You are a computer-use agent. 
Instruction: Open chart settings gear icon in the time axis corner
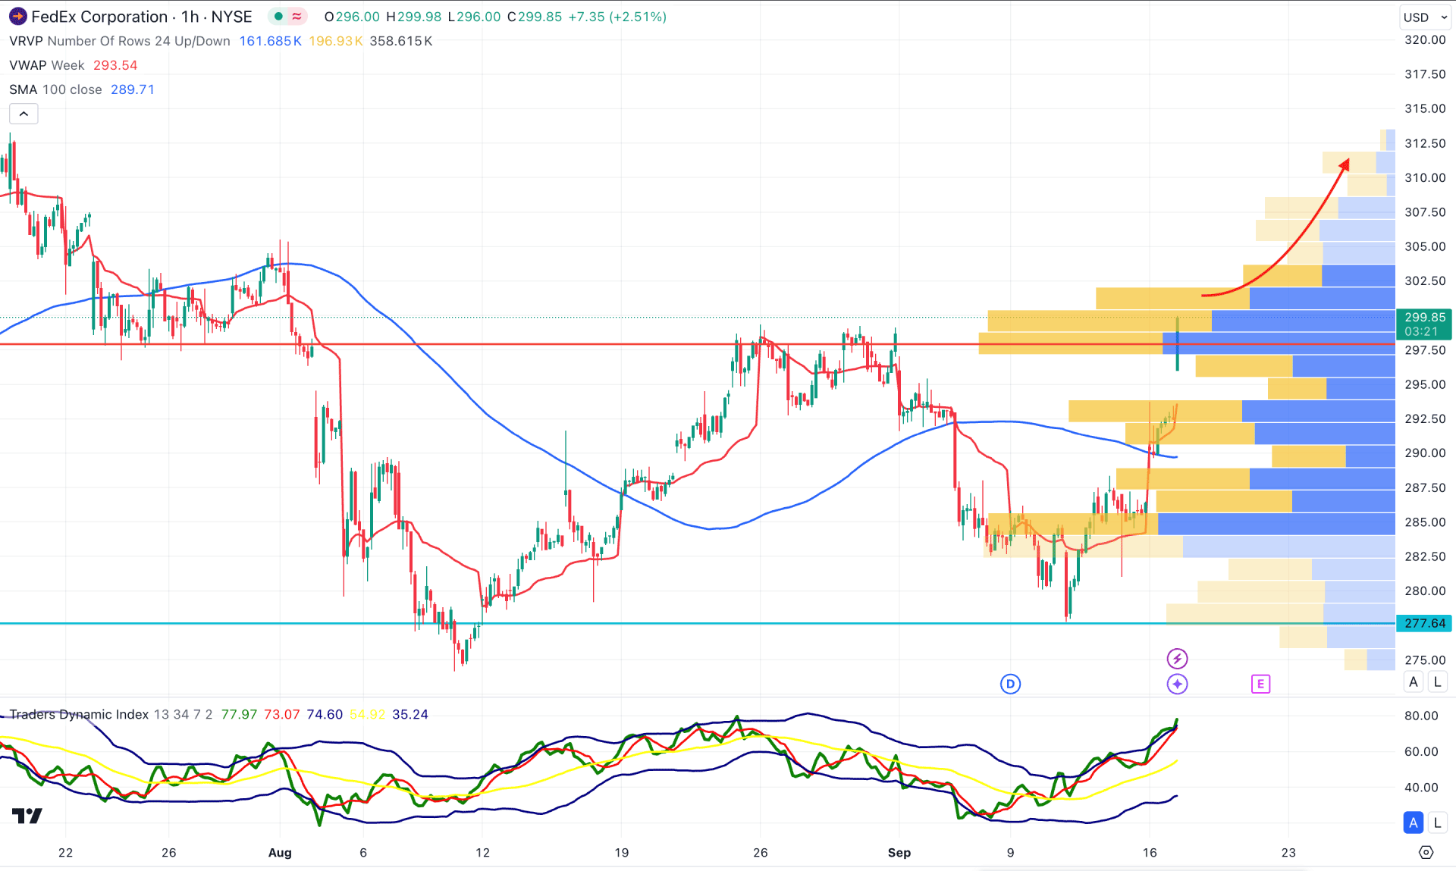(x=1426, y=852)
